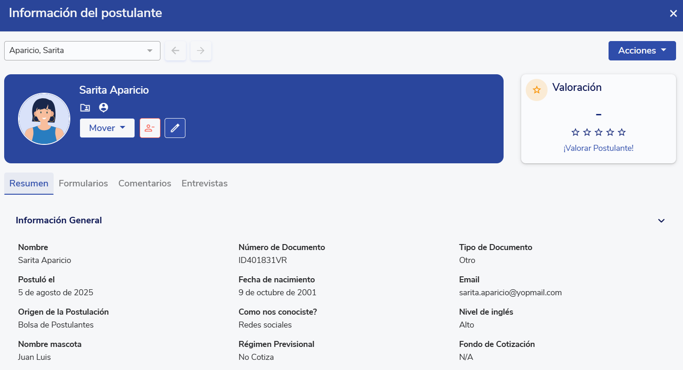Click the profile location icon under the name
This screenshot has width=683, height=370.
[104, 107]
